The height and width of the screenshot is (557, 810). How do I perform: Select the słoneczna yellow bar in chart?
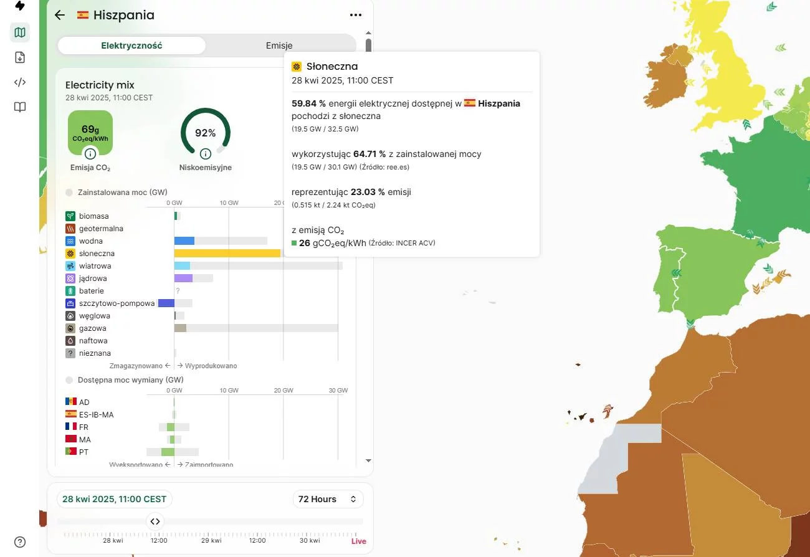coord(227,254)
